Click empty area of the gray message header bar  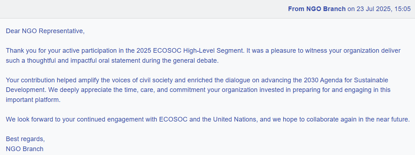pyautogui.click(x=132, y=9)
